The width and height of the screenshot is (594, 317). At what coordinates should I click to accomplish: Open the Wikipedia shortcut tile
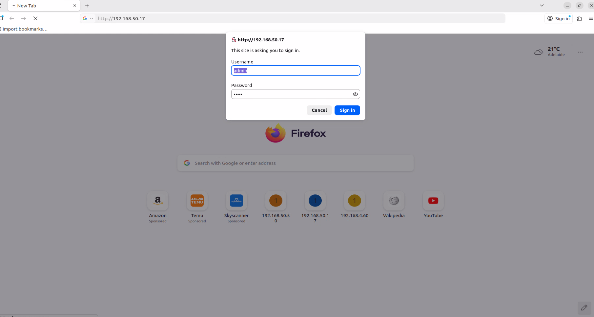(x=394, y=201)
